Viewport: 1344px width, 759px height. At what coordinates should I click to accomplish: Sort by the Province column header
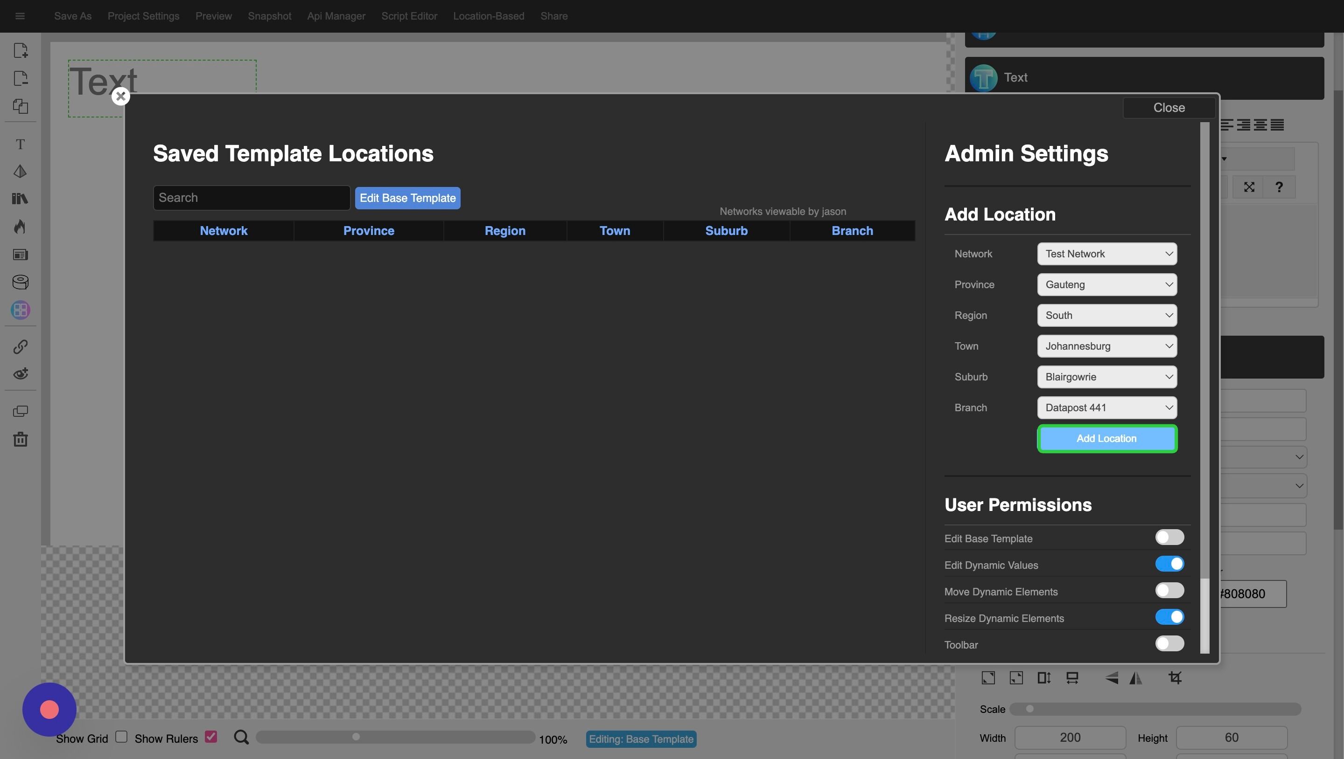[x=368, y=231]
